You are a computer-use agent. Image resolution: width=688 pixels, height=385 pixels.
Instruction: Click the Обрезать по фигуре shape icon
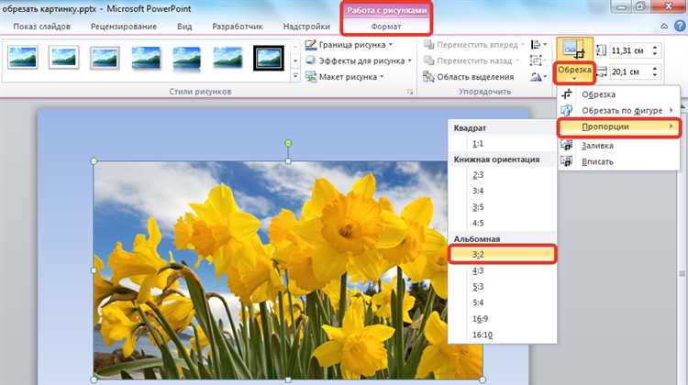[567, 111]
